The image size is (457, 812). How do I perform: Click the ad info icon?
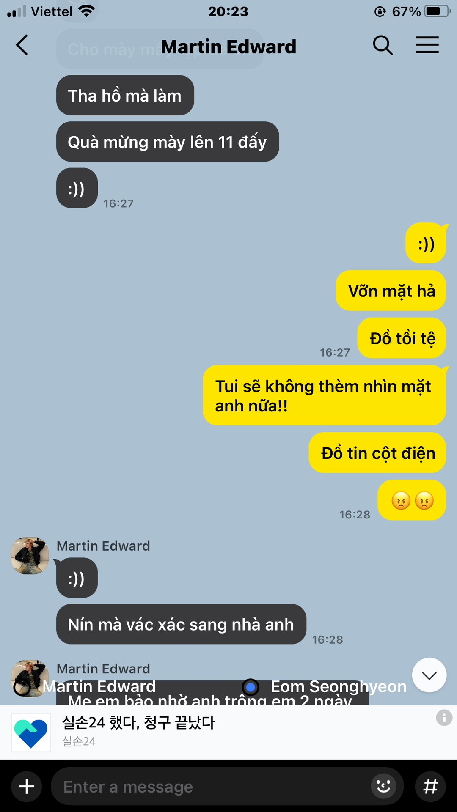click(x=444, y=718)
